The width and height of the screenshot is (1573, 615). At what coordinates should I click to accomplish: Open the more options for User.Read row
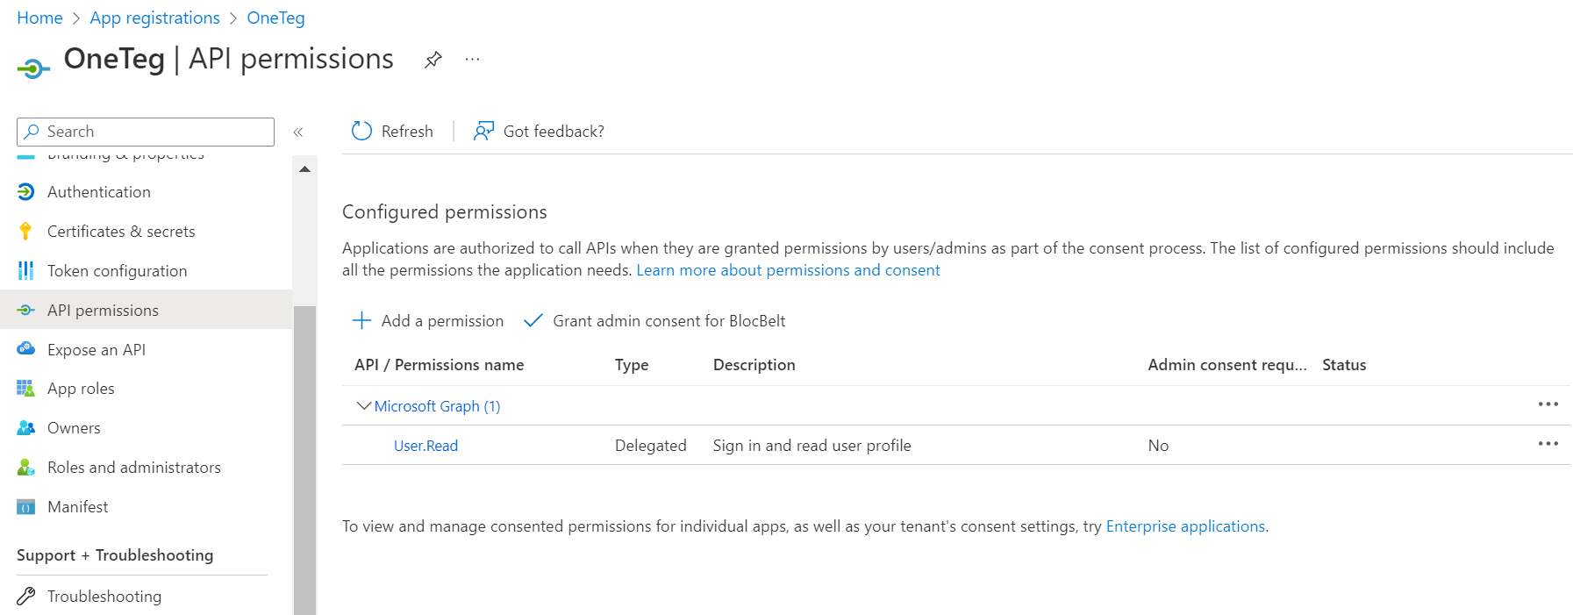tap(1548, 444)
